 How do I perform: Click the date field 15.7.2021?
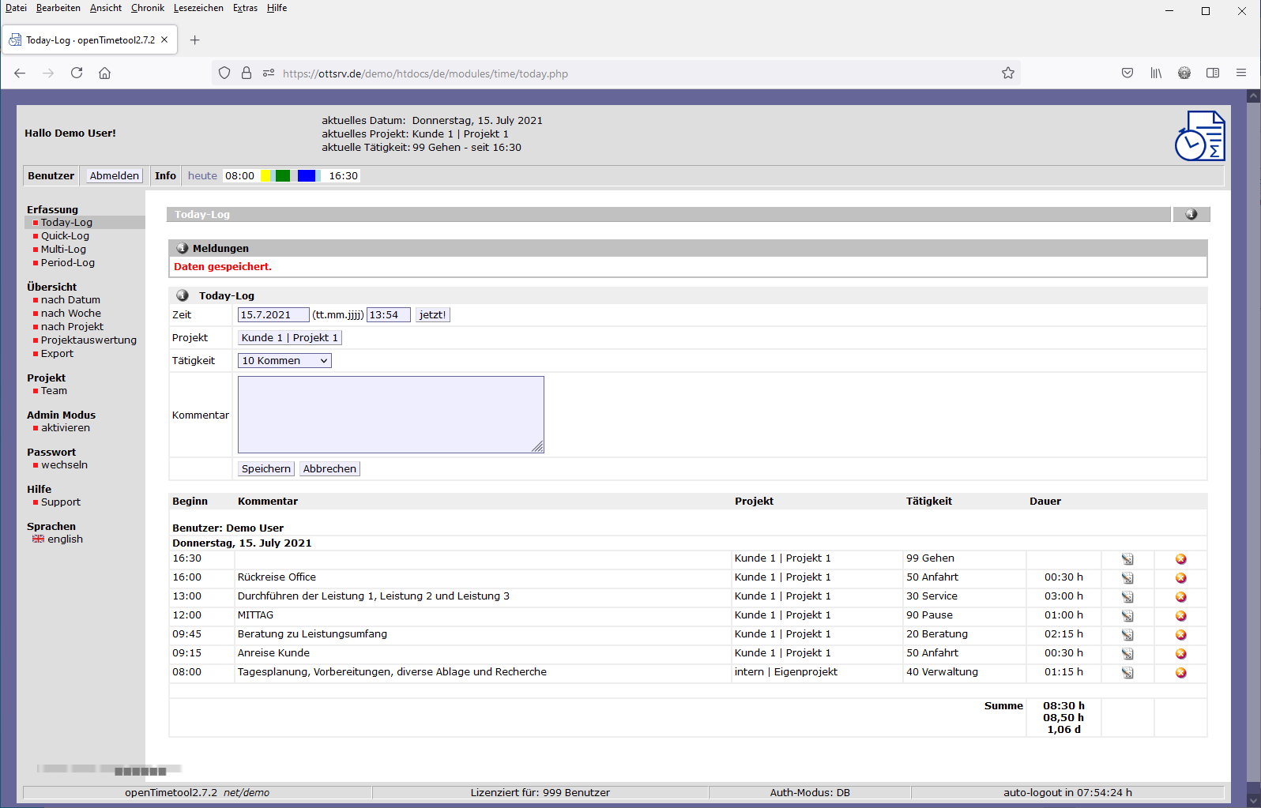(x=273, y=315)
